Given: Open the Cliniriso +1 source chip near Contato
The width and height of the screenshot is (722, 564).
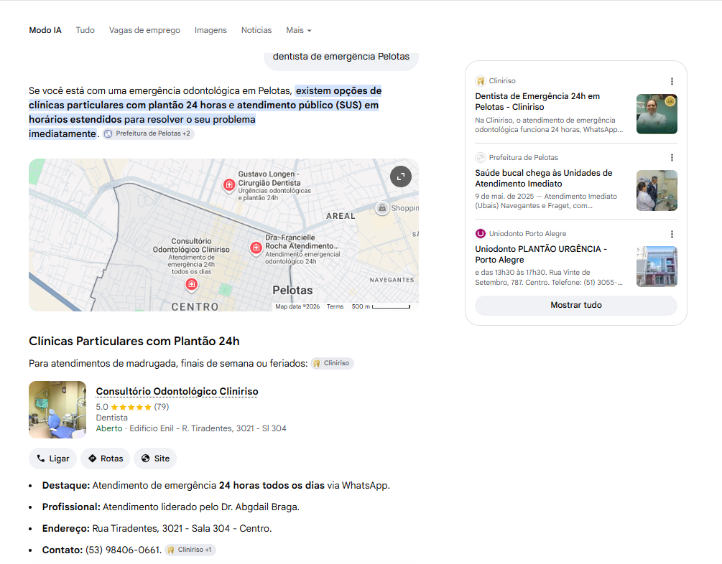Looking at the screenshot, I should [190, 550].
